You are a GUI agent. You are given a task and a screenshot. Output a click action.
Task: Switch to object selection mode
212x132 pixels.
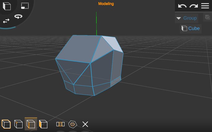coord(6,124)
